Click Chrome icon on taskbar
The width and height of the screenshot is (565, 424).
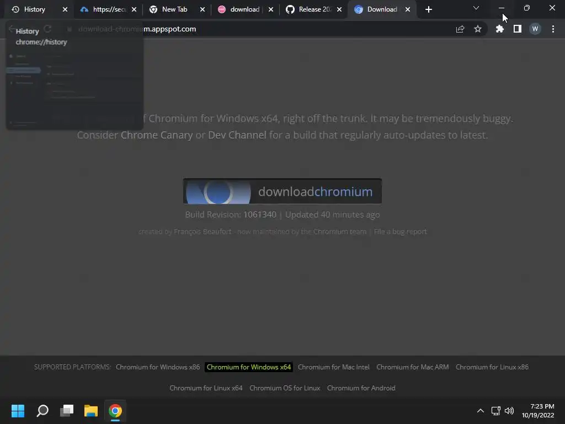(115, 411)
